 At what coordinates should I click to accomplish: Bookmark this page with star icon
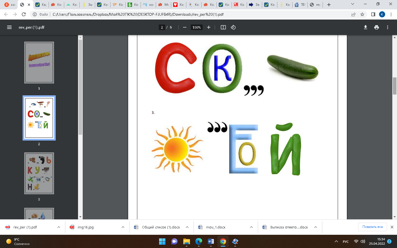pyautogui.click(x=362, y=14)
